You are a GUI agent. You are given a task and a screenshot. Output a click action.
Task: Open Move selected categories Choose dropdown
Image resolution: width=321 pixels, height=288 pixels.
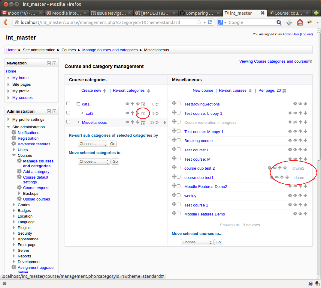(94, 161)
